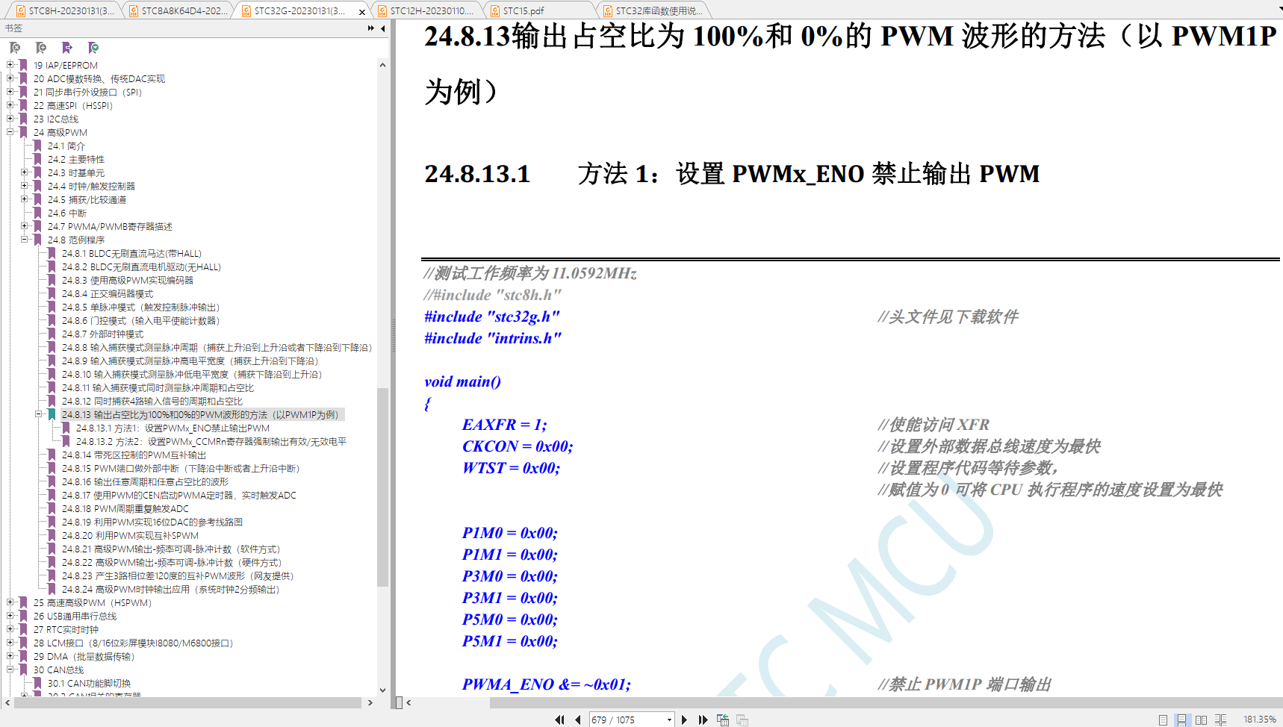Click the bookmark icon beside 19 IAP/EEPROM
This screenshot has width=1283, height=727.
(x=23, y=65)
